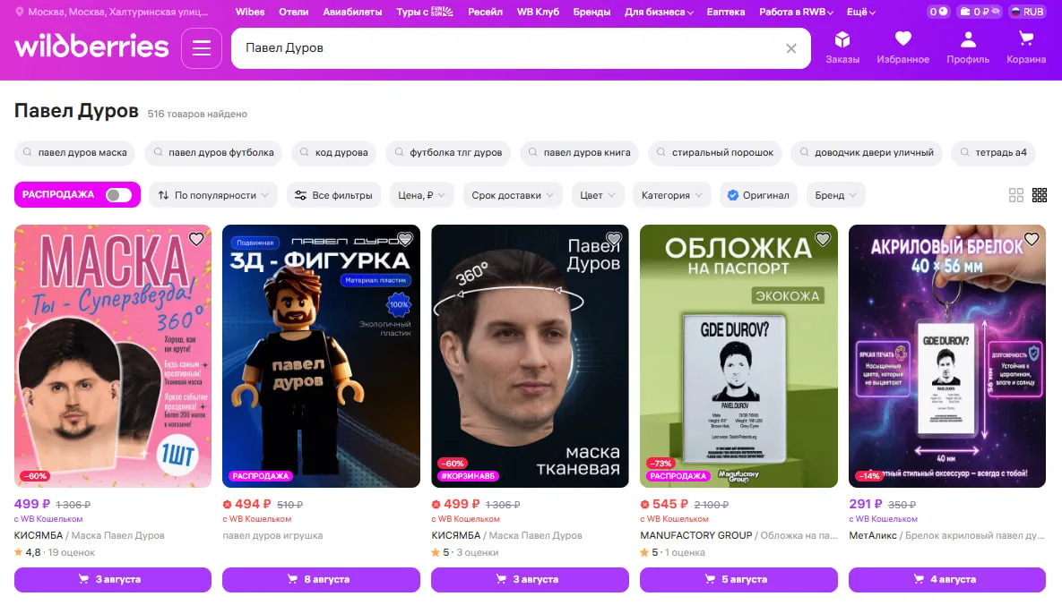Open the Бренды top menu item
The width and height of the screenshot is (1062, 605).
coord(591,12)
